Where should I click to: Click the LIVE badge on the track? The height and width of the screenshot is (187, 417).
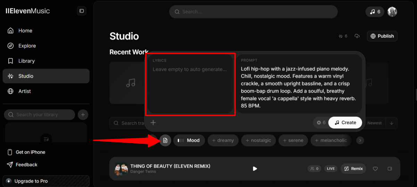pyautogui.click(x=331, y=169)
